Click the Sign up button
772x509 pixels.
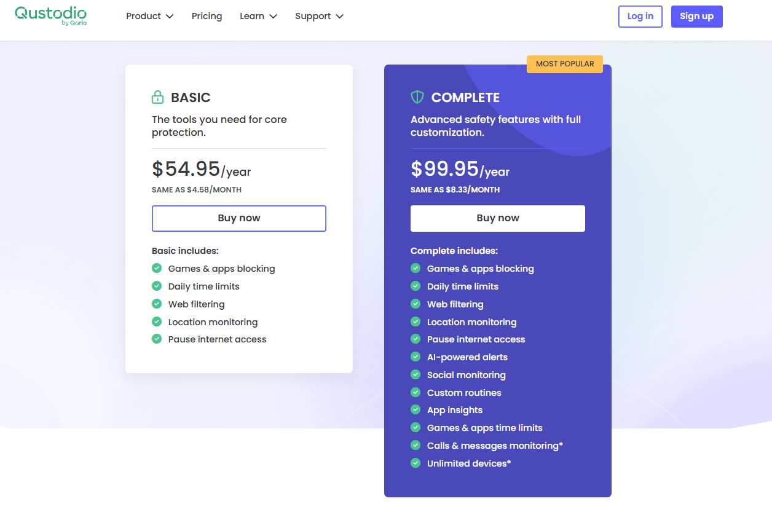pyautogui.click(x=696, y=17)
